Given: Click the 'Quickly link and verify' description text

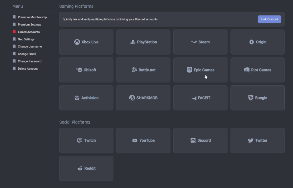Looking at the screenshot, I should click(110, 19).
